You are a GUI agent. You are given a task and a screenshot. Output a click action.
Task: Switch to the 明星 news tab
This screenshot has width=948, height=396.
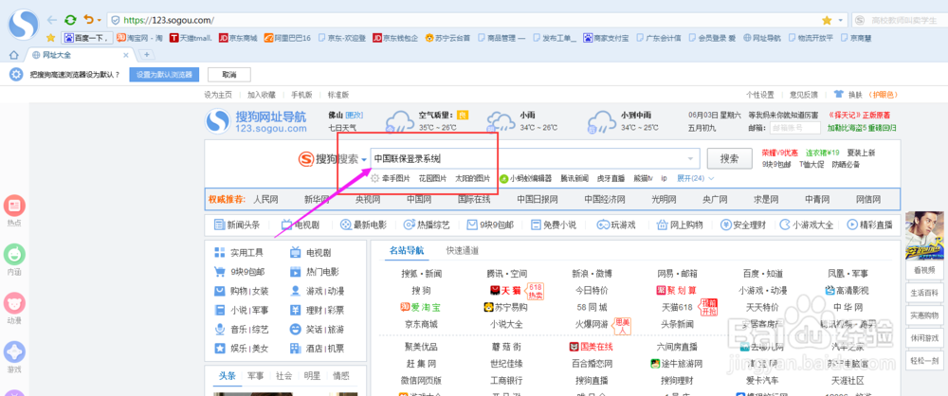click(312, 375)
